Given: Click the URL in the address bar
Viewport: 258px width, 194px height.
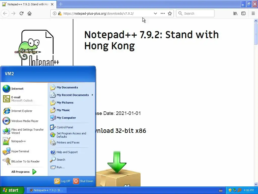Looking at the screenshot, I should 99,13.
